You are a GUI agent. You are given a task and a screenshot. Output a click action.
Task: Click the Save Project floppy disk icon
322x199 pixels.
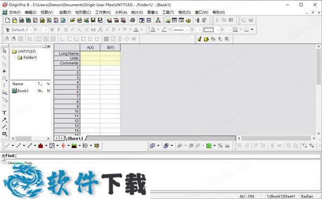[93, 20]
